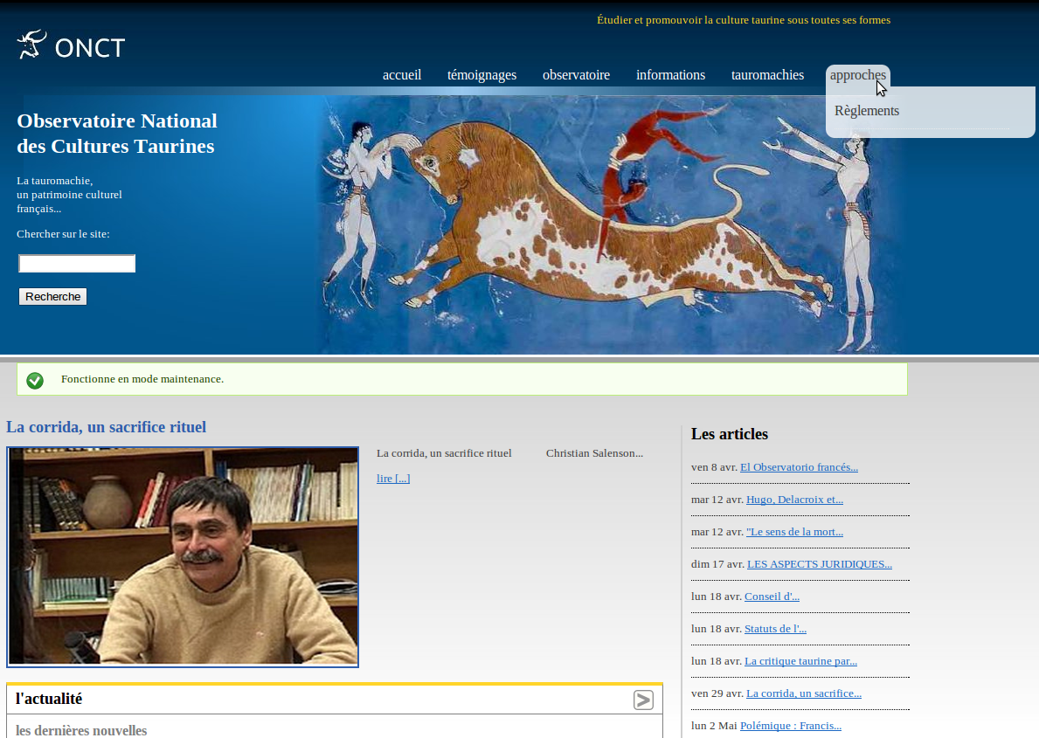1039x738 pixels.
Task: Open article '"Le sens de la mort...'
Action: (794, 532)
